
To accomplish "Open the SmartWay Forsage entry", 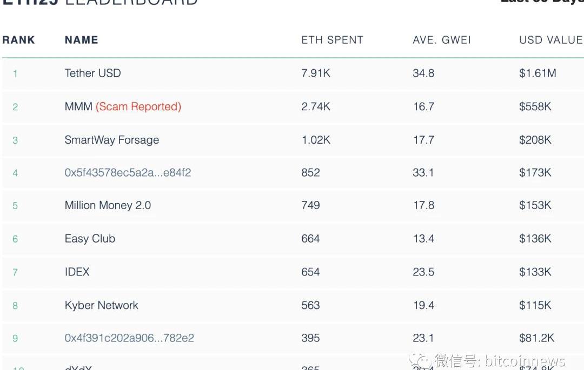I will pos(111,140).
